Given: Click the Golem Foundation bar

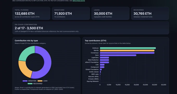Looking at the screenshot, I should tap(101, 69).
